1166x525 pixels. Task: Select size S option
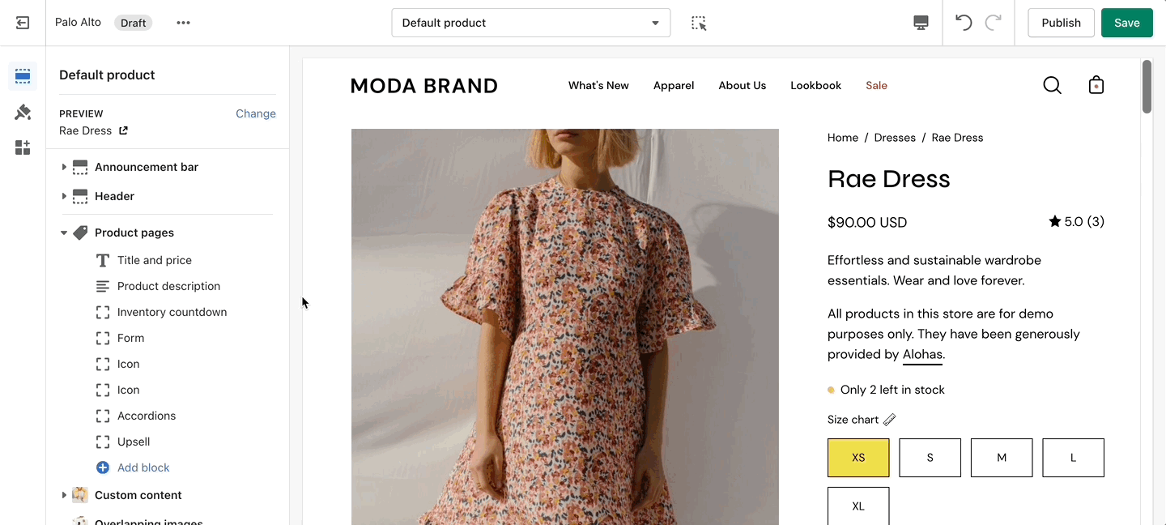[x=930, y=458]
